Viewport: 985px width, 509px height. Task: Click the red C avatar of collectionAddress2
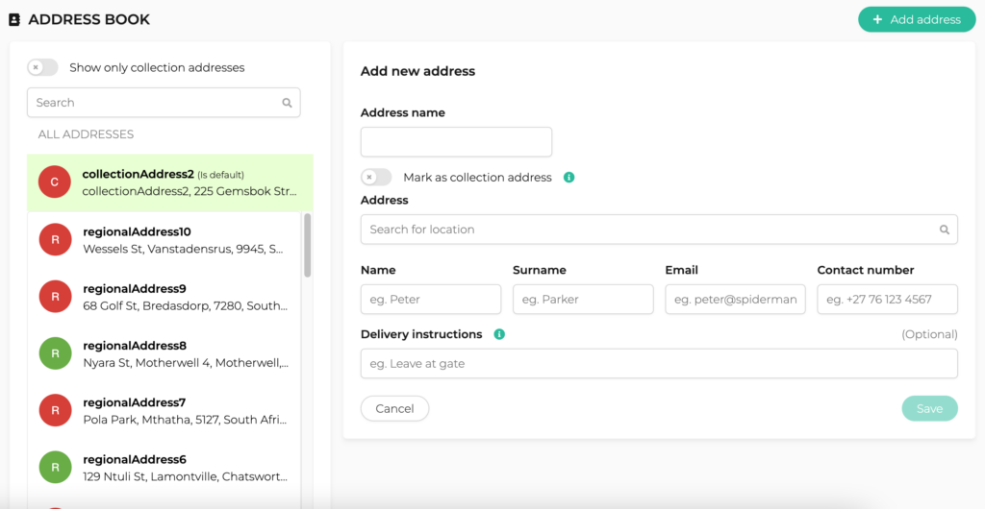[x=55, y=182]
